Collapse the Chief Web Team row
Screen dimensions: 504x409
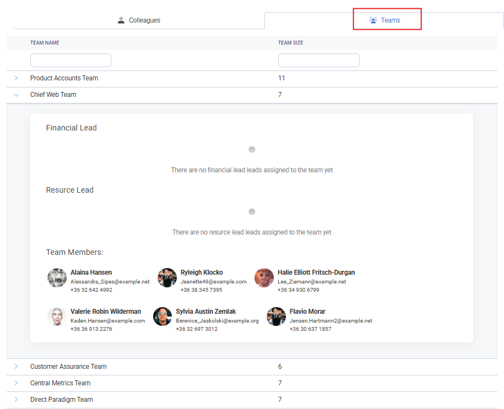pos(16,95)
